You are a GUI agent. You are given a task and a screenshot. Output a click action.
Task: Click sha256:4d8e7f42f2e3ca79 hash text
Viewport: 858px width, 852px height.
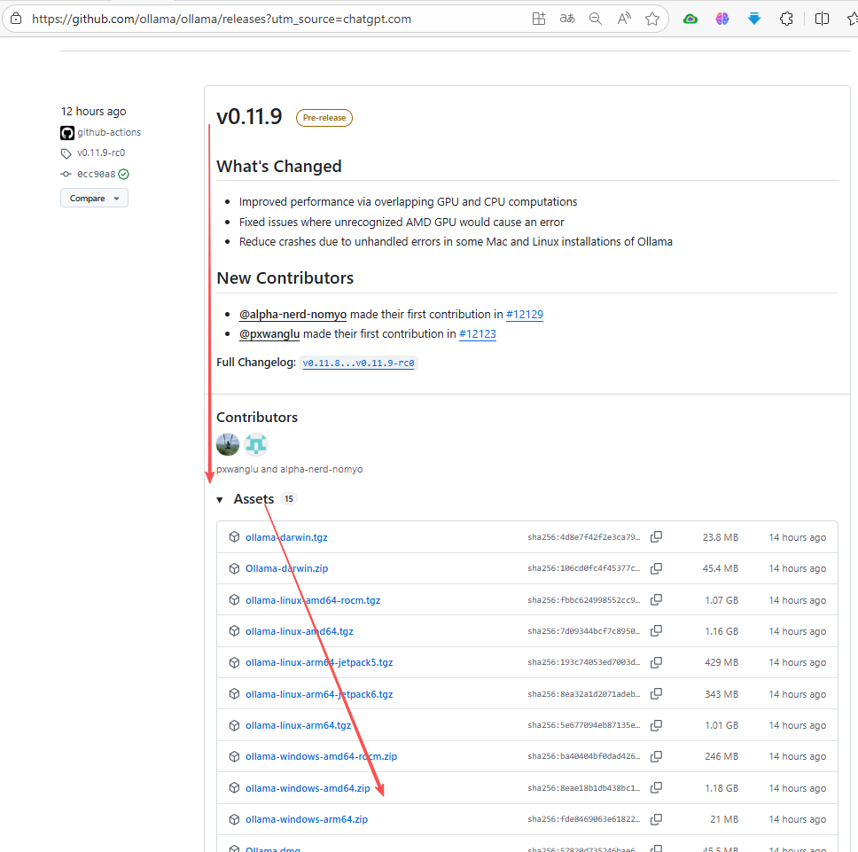coord(583,537)
